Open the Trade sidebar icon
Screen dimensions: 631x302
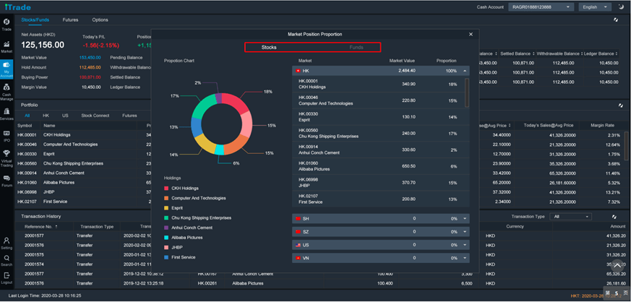coord(7,24)
